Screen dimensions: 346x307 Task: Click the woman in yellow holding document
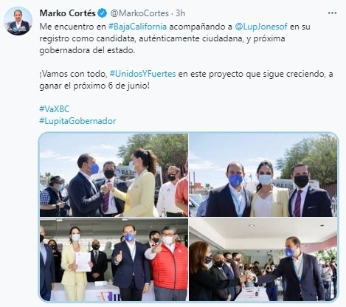76,263
